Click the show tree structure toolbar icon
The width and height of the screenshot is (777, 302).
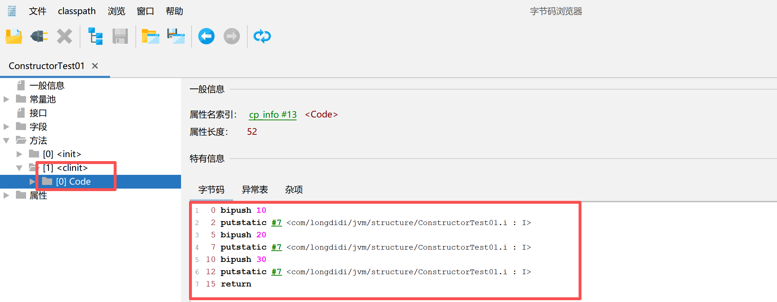(x=96, y=36)
